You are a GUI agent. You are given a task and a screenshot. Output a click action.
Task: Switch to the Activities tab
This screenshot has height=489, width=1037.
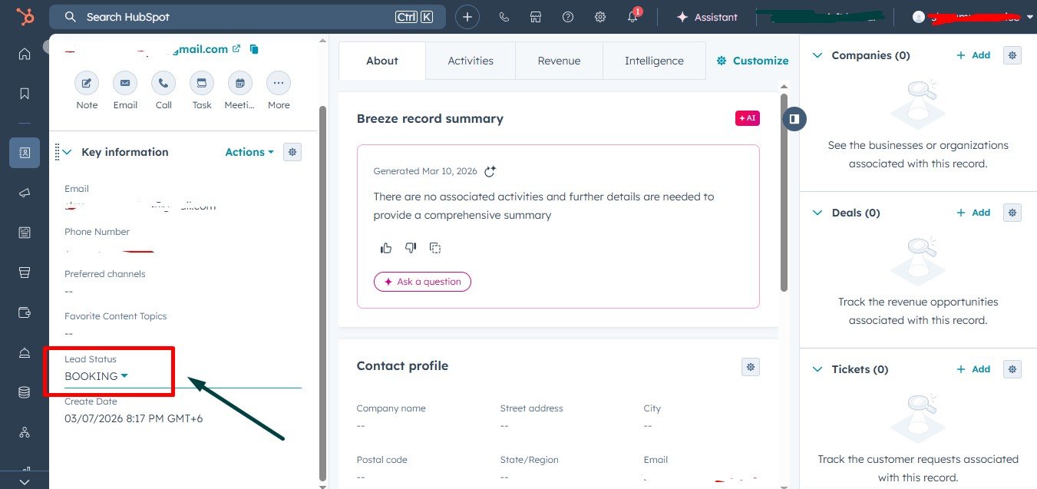(x=471, y=61)
